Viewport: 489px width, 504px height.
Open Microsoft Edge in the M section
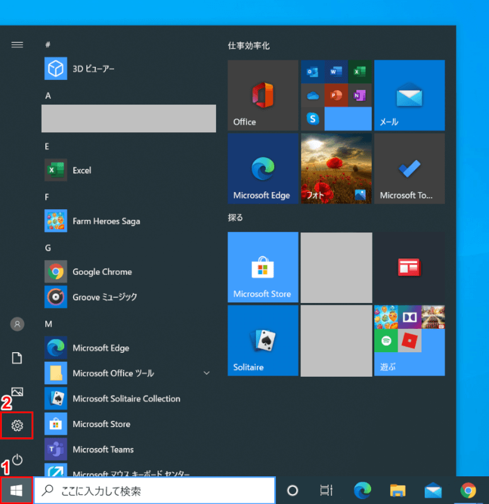coord(129,348)
